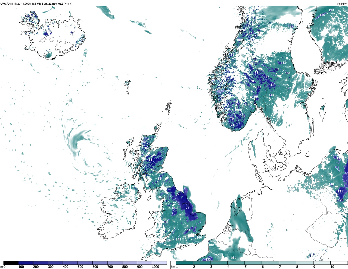Click the '96' value near the Oslo area
This screenshot has height=269, width=348.
[x=256, y=97]
